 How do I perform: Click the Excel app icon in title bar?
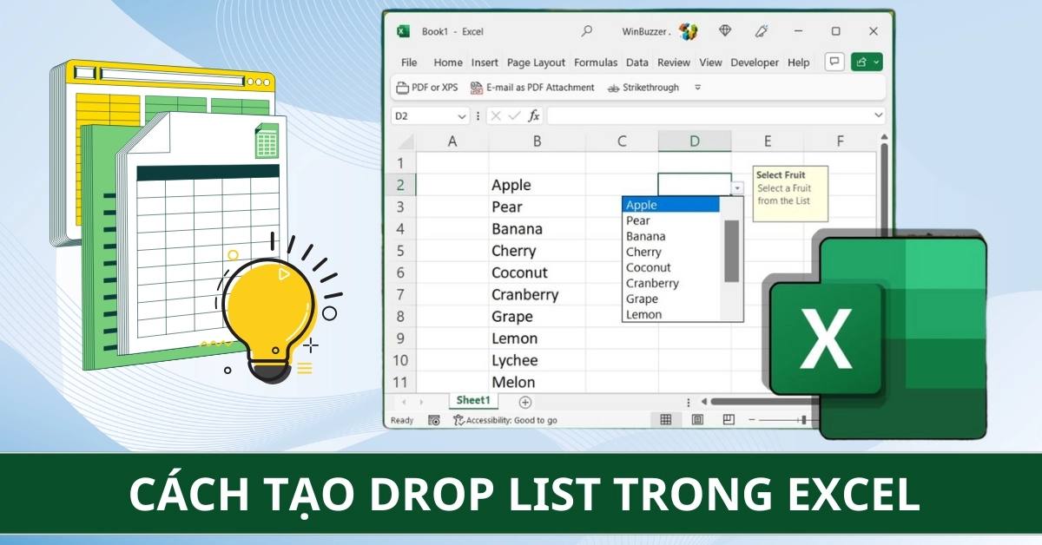point(403,31)
